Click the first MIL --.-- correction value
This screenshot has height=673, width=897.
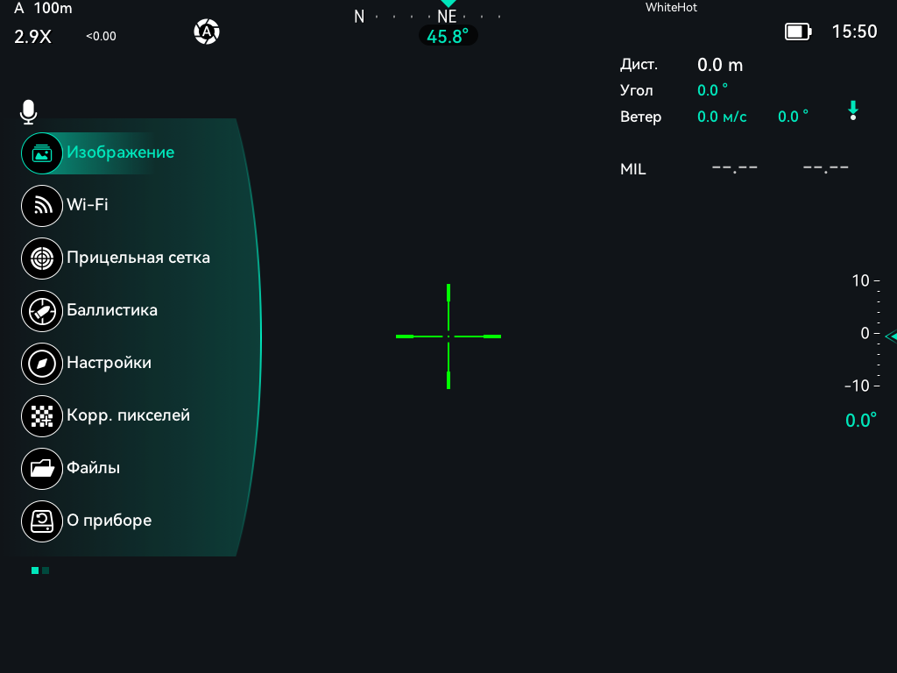pyautogui.click(x=735, y=168)
